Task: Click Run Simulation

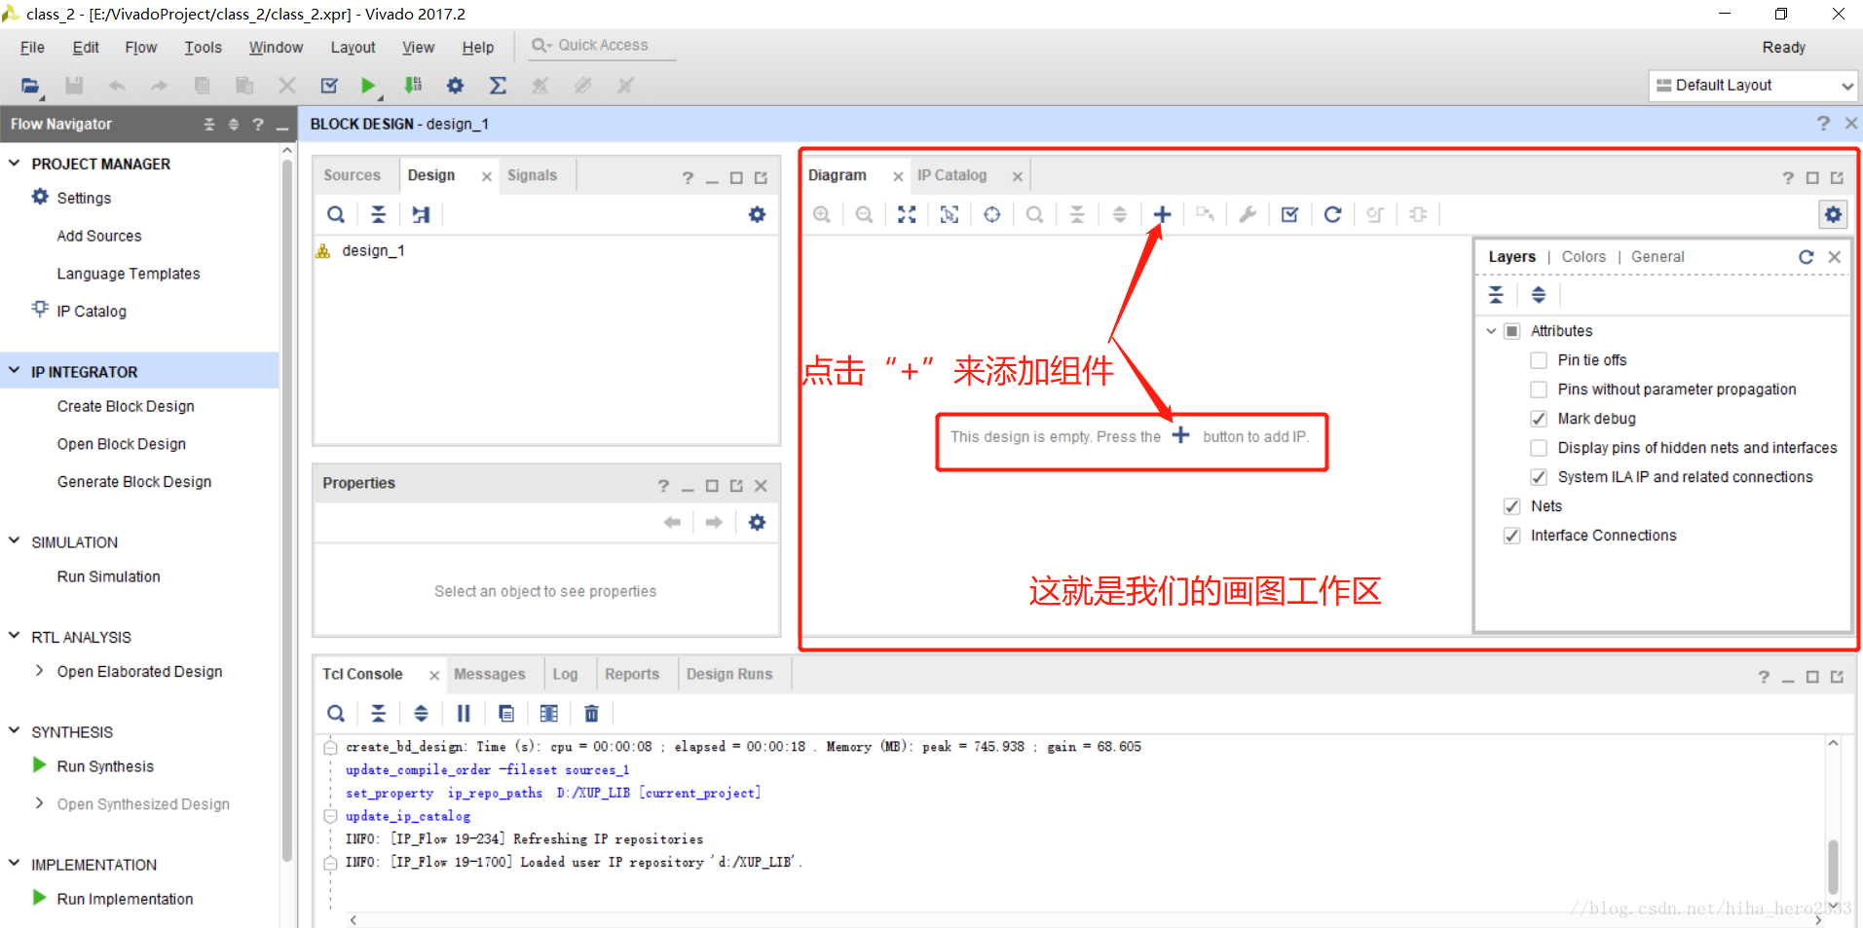Action: (x=108, y=576)
